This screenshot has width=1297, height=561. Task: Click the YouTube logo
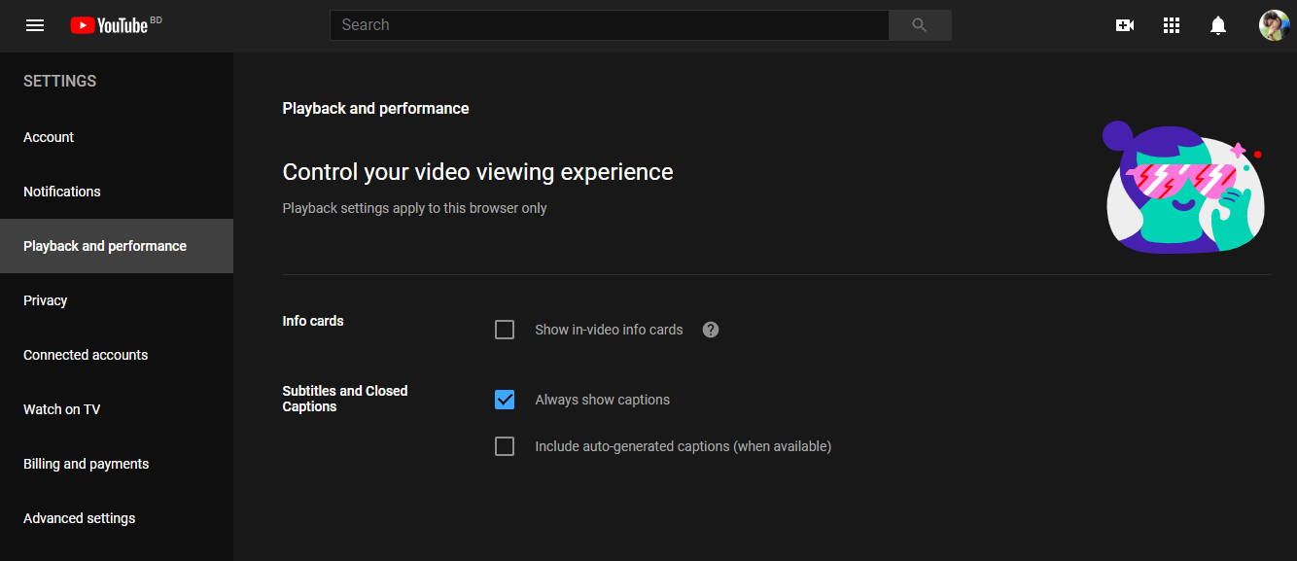[x=109, y=25]
